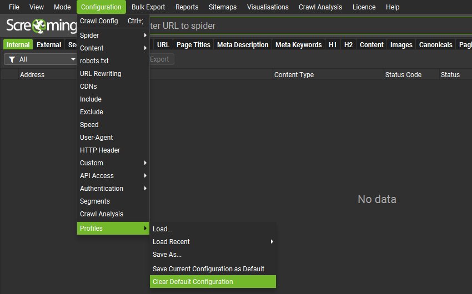This screenshot has width=472, height=294.
Task: Open the Speed configuration
Action: click(x=113, y=125)
